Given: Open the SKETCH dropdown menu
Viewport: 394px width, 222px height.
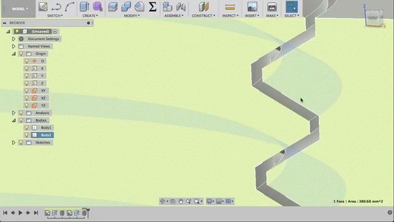Looking at the screenshot, I should pos(55,15).
